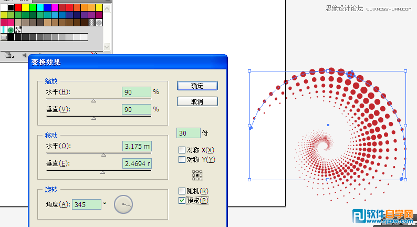Cancel the dialog with 取消 button
The image size is (417, 227).
(x=197, y=101)
